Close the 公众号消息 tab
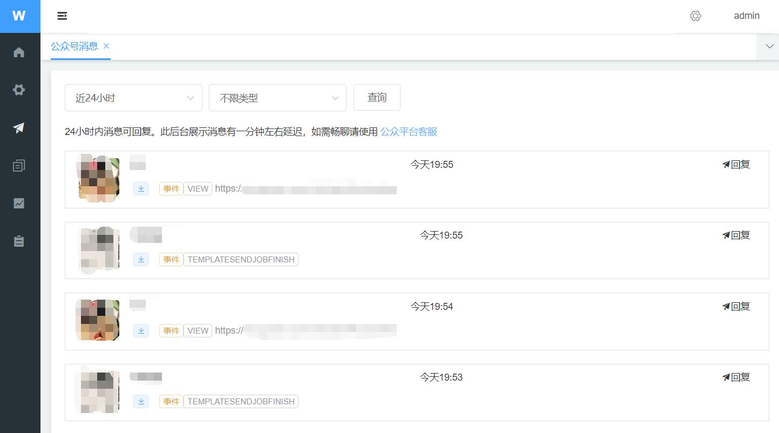The height and width of the screenshot is (433, 779). pos(106,46)
